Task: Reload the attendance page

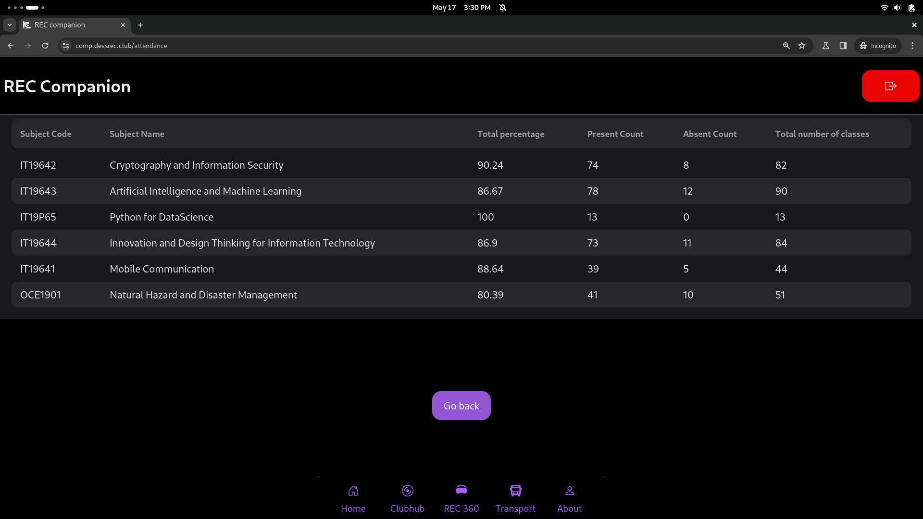Action: coord(45,46)
